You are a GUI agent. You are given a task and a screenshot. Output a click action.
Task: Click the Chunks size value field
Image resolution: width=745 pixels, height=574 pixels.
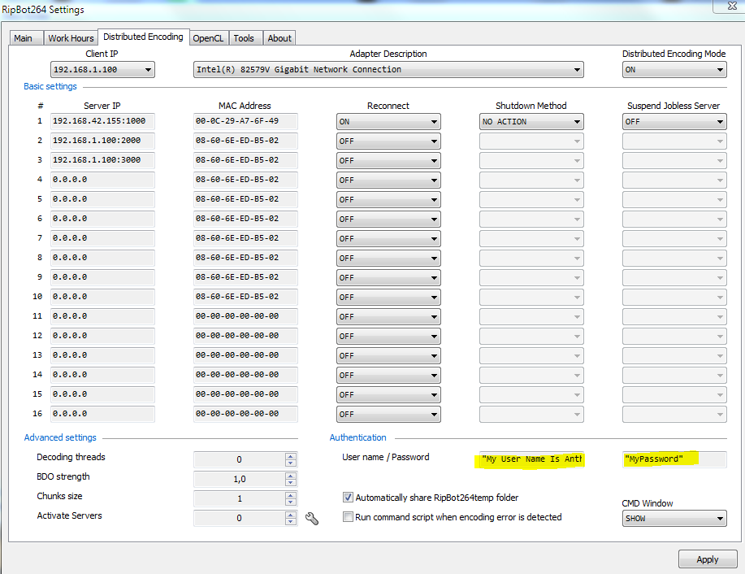click(x=239, y=499)
